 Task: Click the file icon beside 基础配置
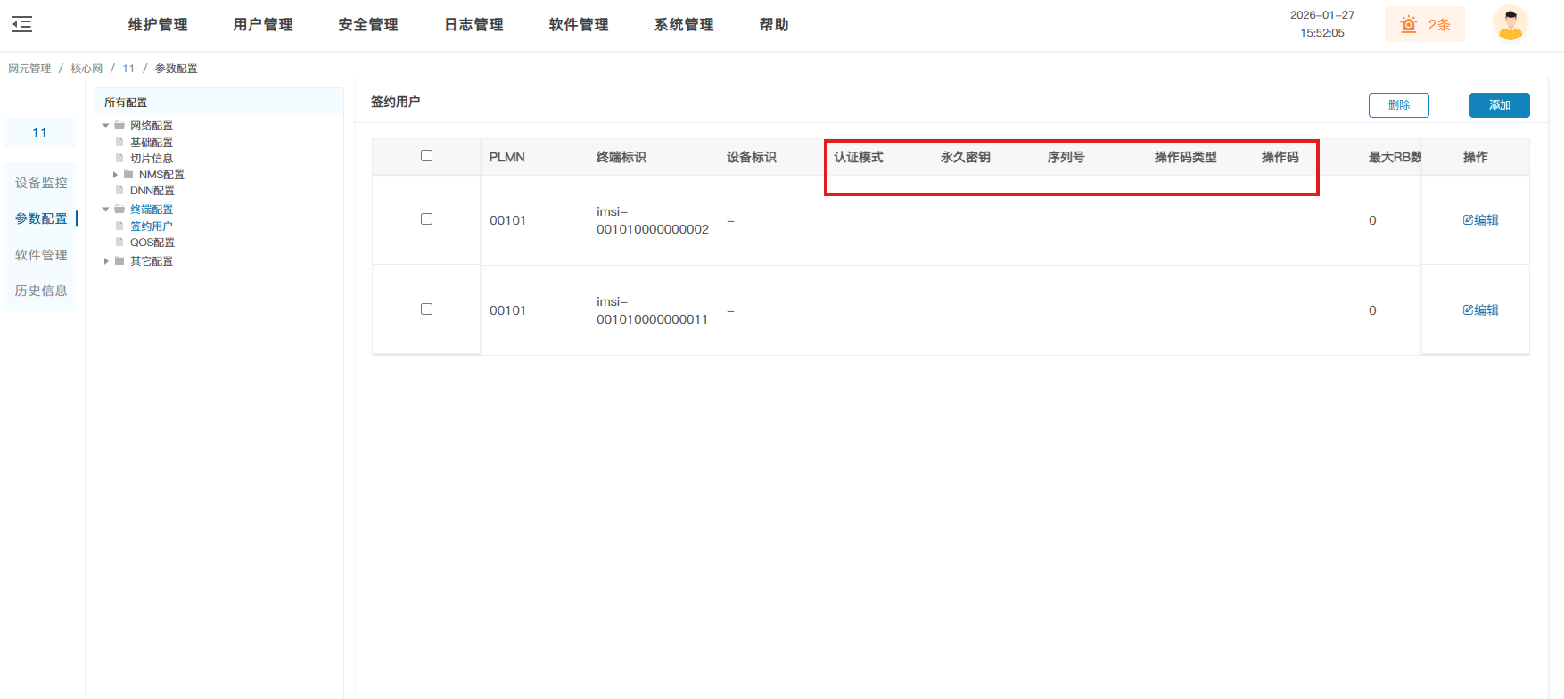[119, 143]
